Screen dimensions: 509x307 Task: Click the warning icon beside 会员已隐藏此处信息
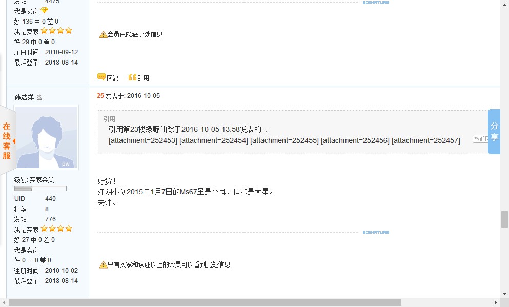[x=103, y=35]
